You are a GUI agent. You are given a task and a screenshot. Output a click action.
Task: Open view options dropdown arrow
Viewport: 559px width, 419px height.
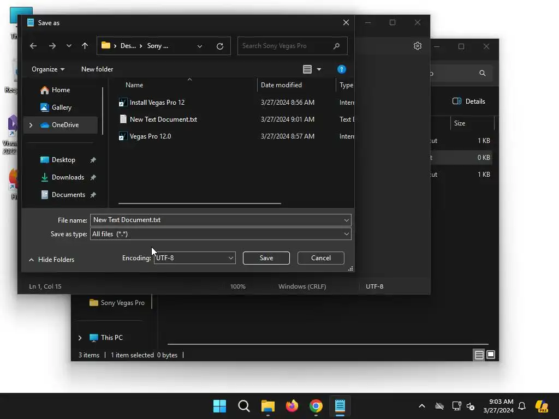(x=319, y=69)
